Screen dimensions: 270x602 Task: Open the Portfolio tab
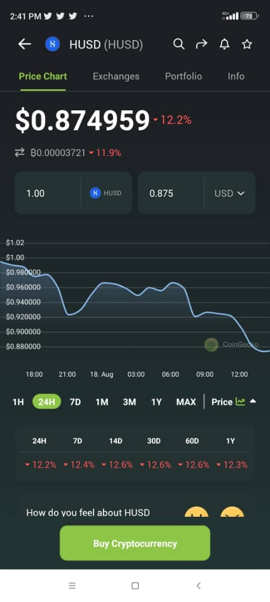tap(183, 76)
